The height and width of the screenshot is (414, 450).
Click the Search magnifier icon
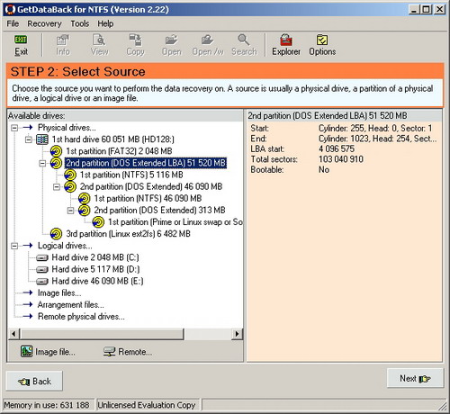pyautogui.click(x=243, y=40)
